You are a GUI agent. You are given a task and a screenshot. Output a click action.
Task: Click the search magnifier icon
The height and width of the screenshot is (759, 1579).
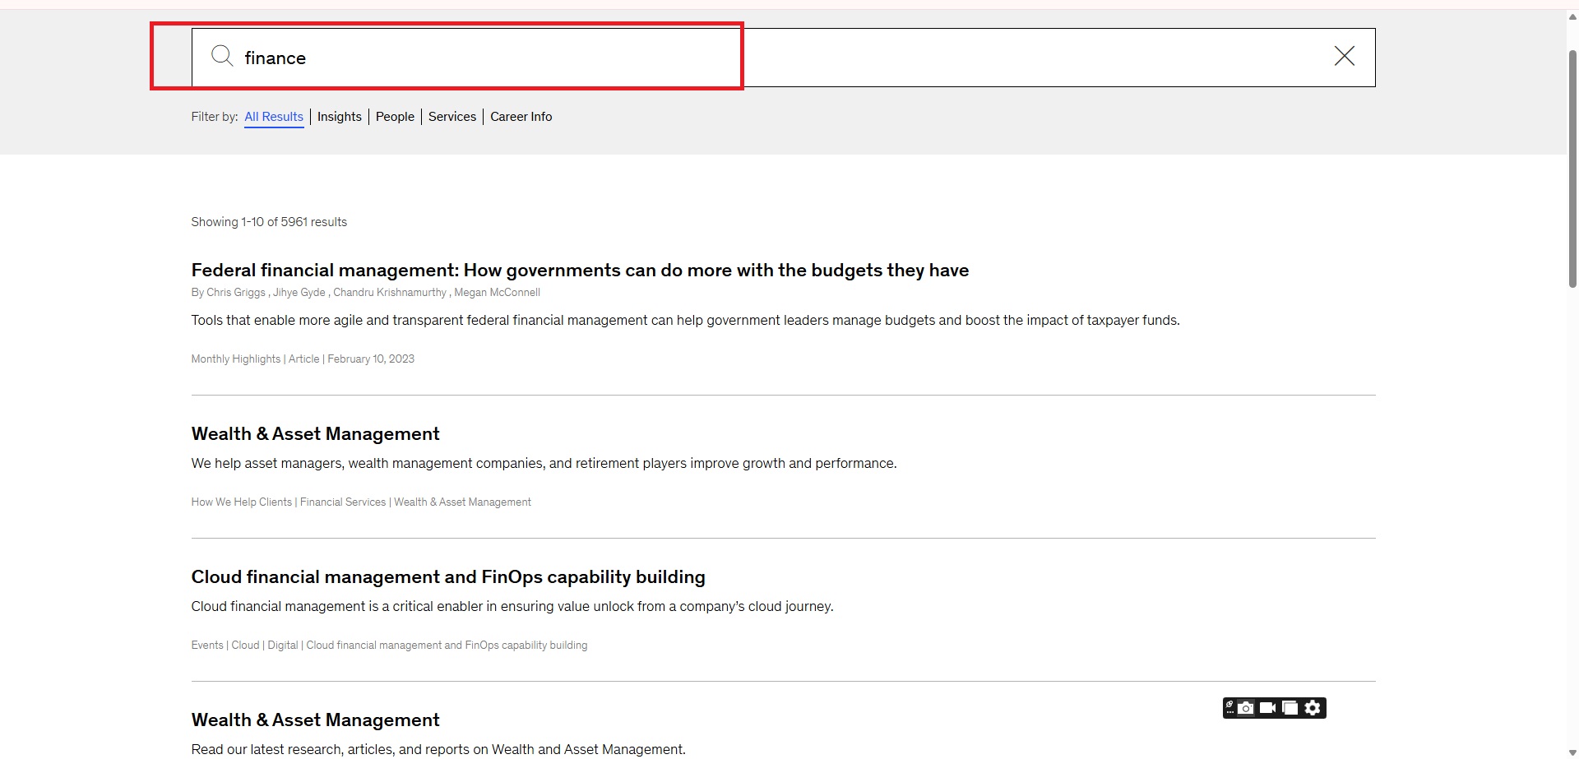(x=222, y=56)
